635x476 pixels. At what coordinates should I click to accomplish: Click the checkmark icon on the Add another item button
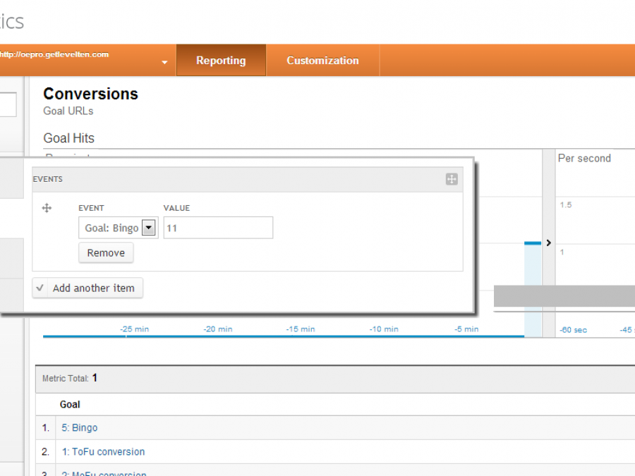[x=40, y=288]
